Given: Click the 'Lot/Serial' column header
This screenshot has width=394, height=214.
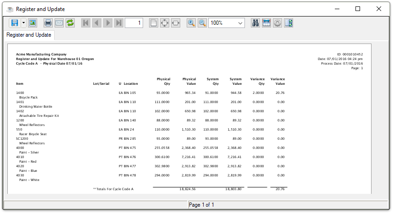Looking at the screenshot, I should pos(101,84).
